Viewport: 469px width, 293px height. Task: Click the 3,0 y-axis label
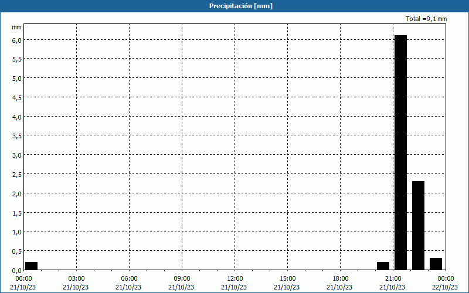click(x=17, y=155)
